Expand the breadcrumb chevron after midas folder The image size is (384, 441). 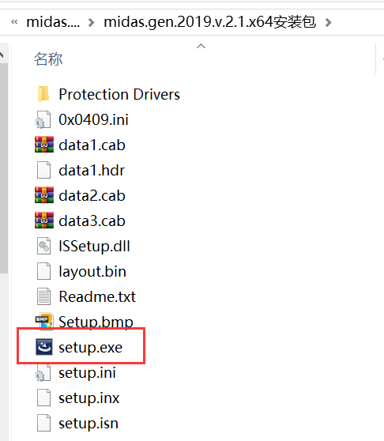[91, 22]
